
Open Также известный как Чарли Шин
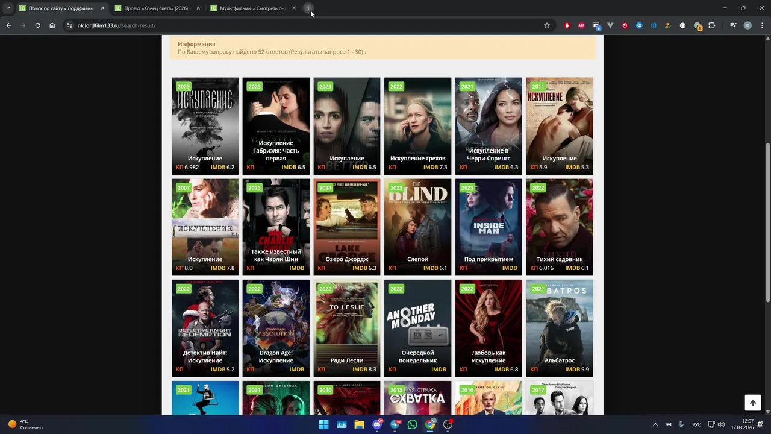coord(276,227)
